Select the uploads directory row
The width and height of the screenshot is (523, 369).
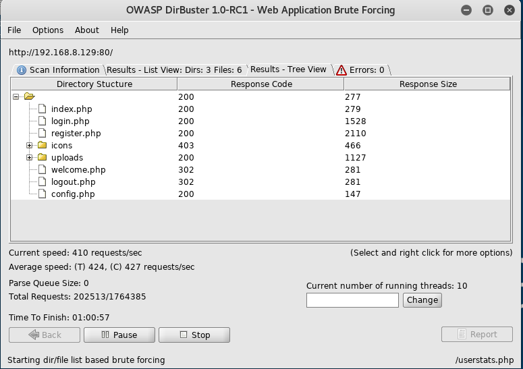tap(260, 157)
